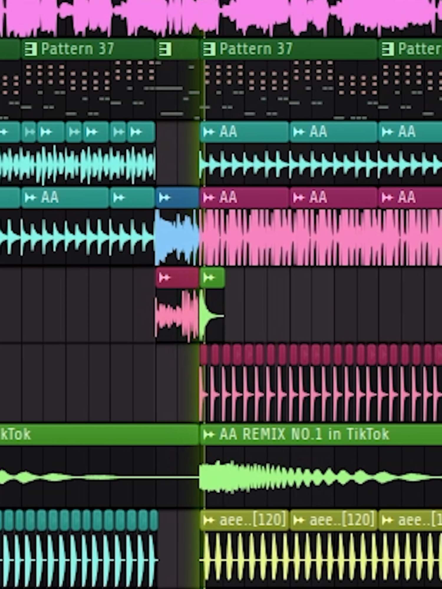Click the dense pink waveform under the magenta AA clips

coord(321,237)
